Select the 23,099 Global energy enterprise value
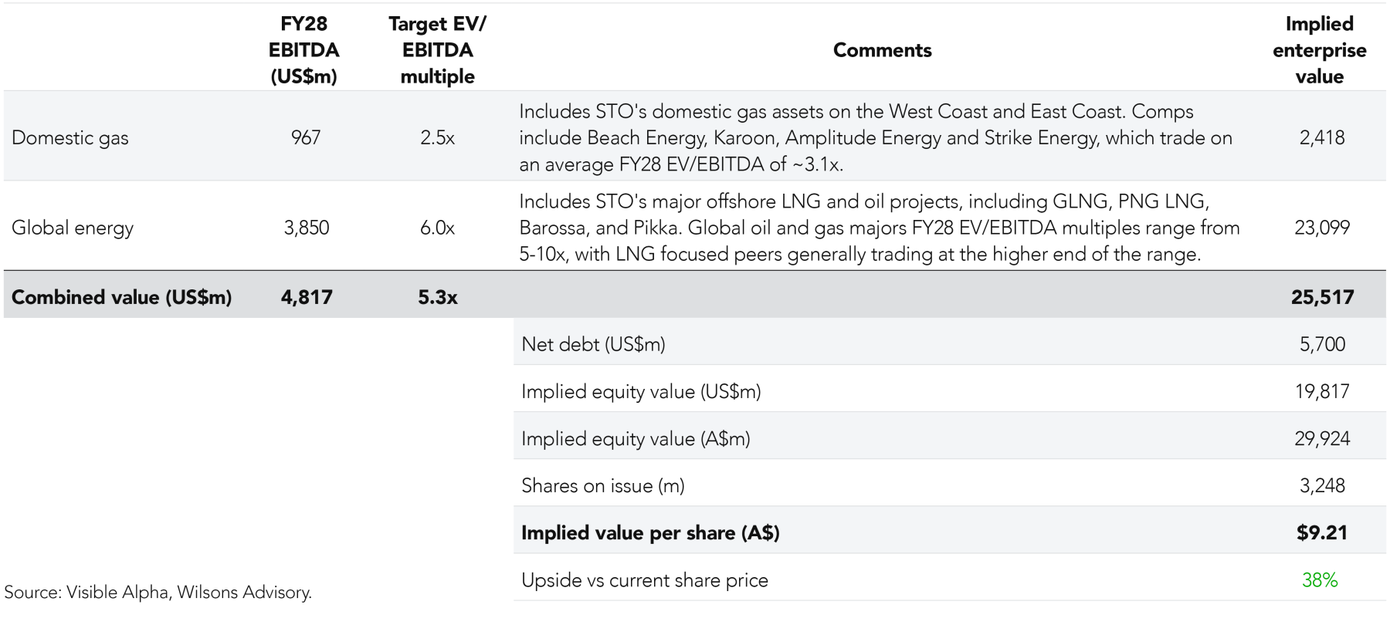Image resolution: width=1390 pixels, height=625 pixels. pyautogui.click(x=1322, y=228)
